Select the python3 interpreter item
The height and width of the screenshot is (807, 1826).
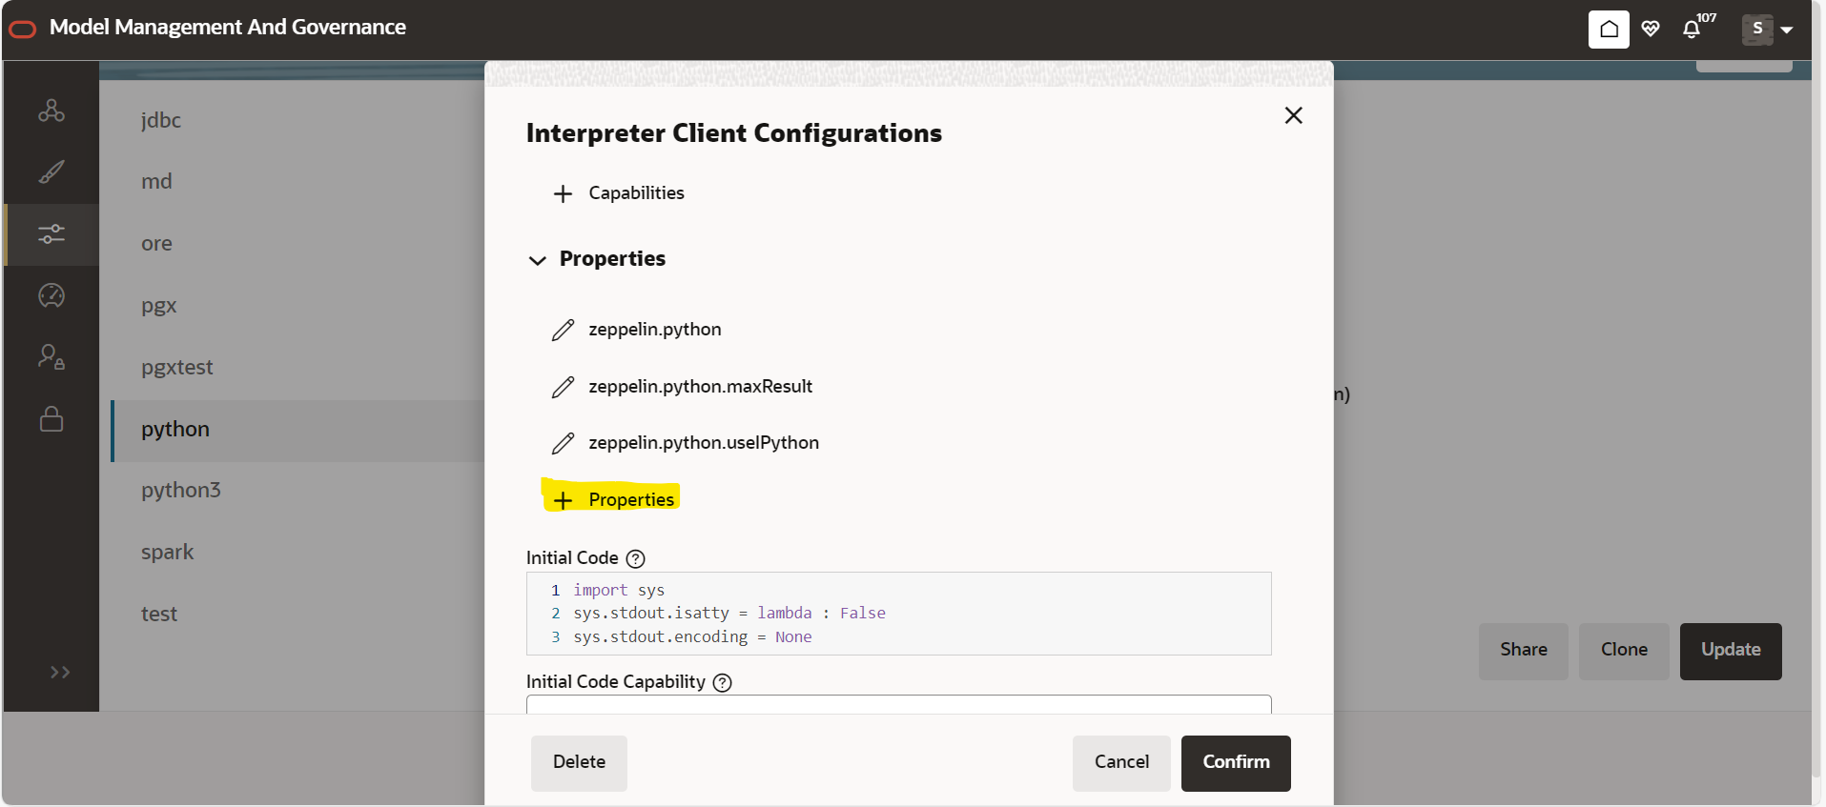pyautogui.click(x=181, y=490)
